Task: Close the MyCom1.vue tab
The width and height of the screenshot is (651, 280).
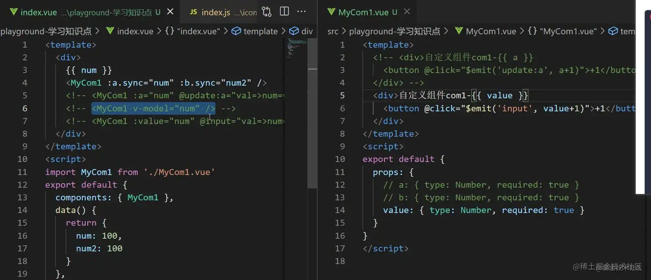Action: (407, 12)
